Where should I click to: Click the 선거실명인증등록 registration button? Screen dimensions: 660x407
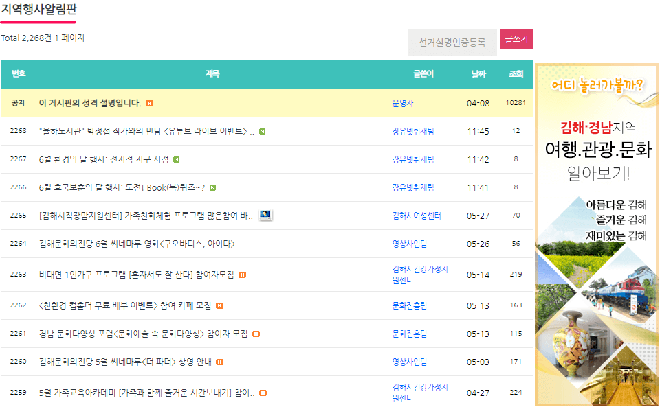tap(452, 42)
